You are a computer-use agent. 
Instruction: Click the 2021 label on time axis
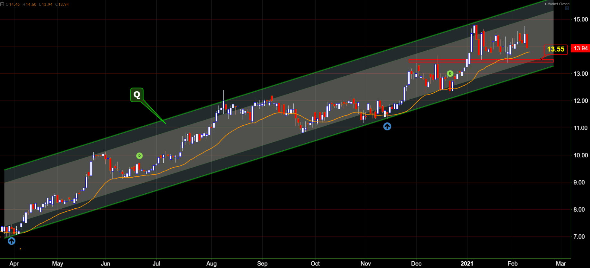click(467, 264)
